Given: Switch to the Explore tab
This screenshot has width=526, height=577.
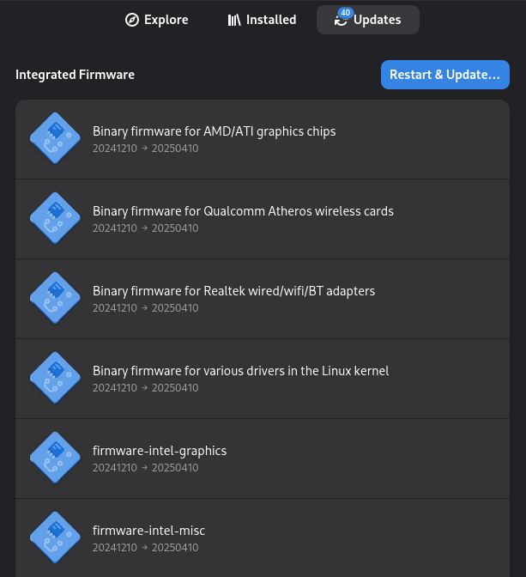Looking at the screenshot, I should coord(156,20).
